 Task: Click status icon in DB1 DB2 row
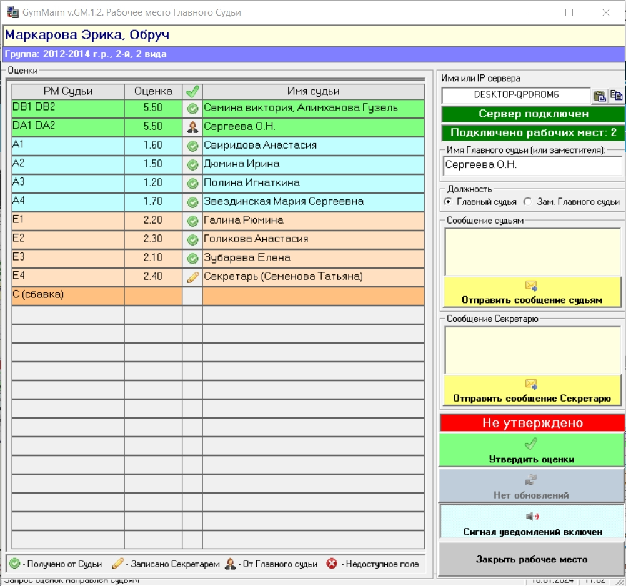[192, 108]
